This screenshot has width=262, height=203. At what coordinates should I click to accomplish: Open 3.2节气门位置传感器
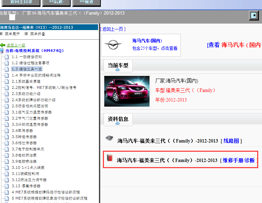click(x=30, y=118)
